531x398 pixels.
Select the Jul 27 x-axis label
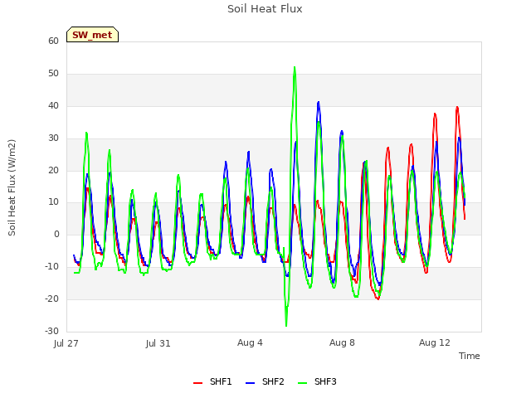tap(66, 343)
